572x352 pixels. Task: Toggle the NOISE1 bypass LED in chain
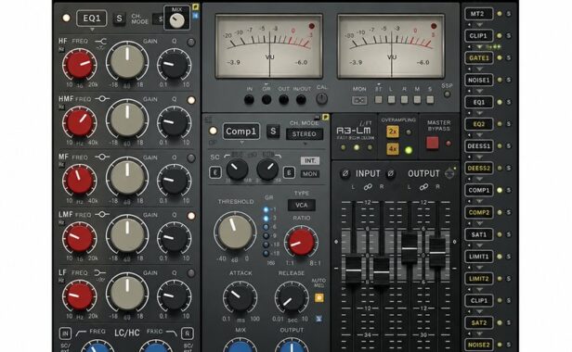(500, 80)
